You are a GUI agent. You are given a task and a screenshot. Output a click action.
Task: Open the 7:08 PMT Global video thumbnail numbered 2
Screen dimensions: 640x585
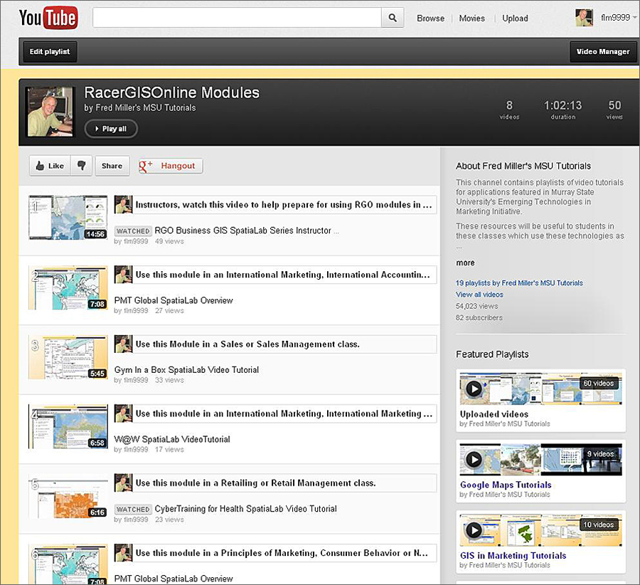(68, 288)
